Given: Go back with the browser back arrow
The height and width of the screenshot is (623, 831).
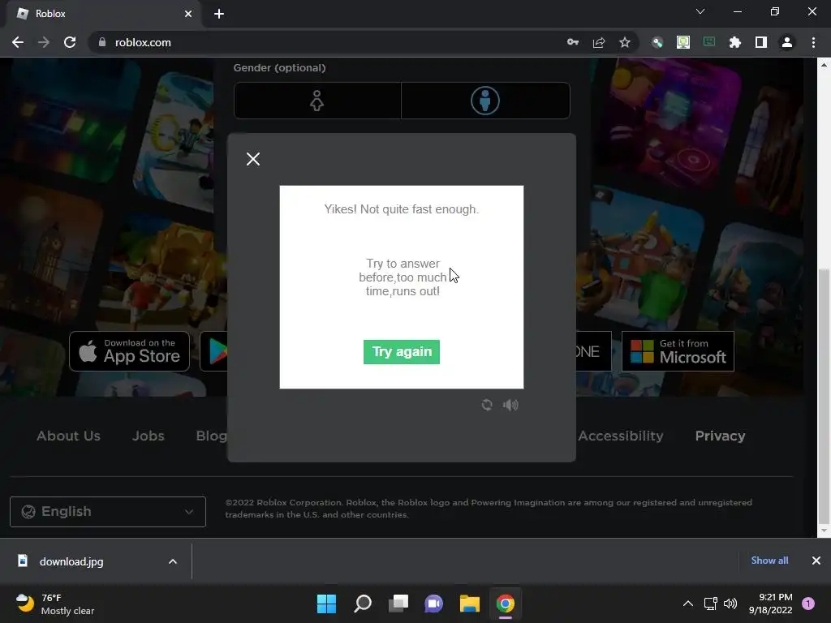Looking at the screenshot, I should 18,42.
